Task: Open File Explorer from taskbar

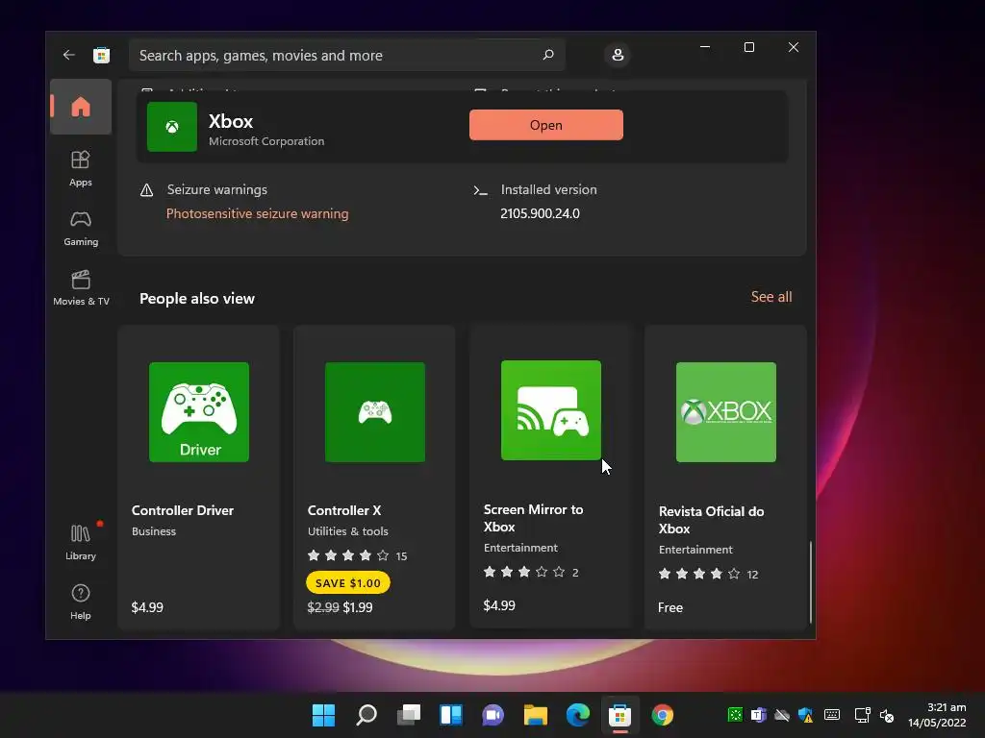Action: point(535,715)
